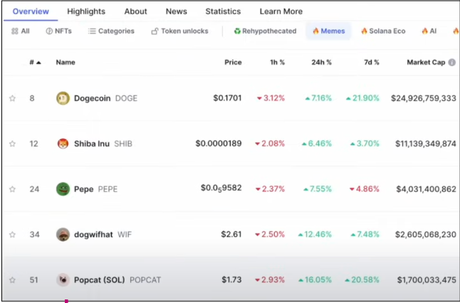
Task: Click market cap $11,139,349,874
Action: pos(426,144)
